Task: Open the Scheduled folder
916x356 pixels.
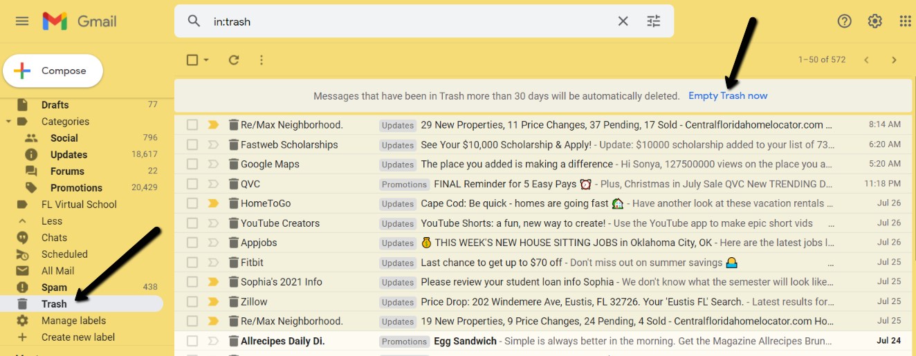Action: [x=64, y=254]
